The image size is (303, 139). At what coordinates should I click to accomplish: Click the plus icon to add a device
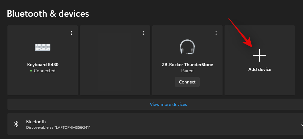point(259,56)
